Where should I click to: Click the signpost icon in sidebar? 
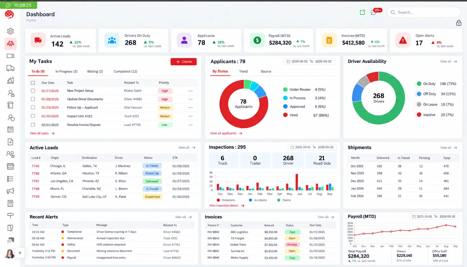pyautogui.click(x=10, y=216)
